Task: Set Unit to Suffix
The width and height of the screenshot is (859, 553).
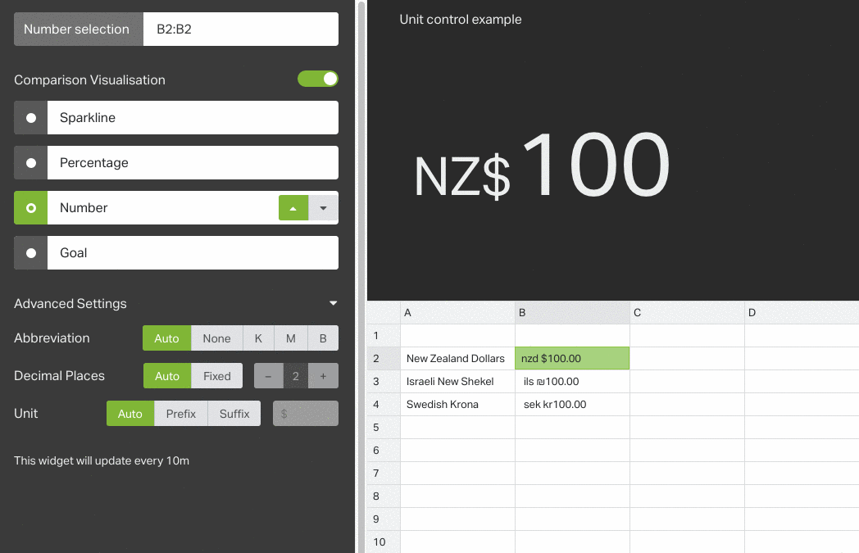Action: pos(234,414)
